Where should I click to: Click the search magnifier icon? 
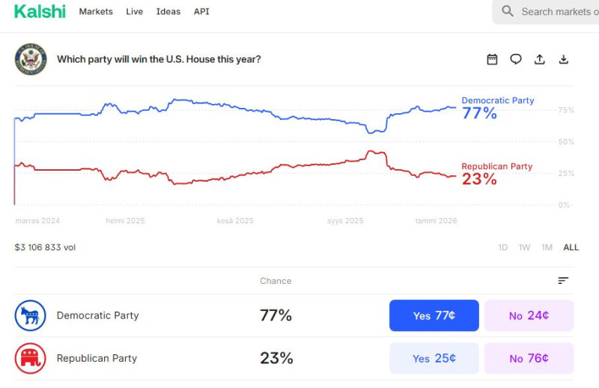[508, 11]
